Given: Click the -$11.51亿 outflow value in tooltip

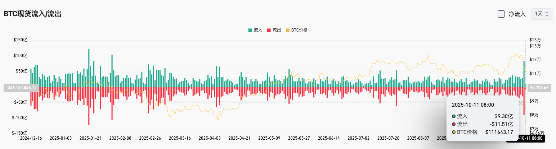Looking at the screenshot, I should (501, 124).
